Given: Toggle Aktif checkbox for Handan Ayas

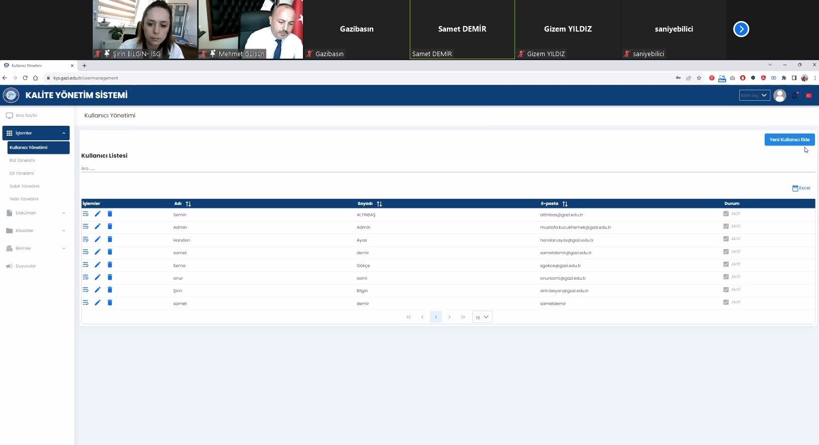Looking at the screenshot, I should click(726, 239).
